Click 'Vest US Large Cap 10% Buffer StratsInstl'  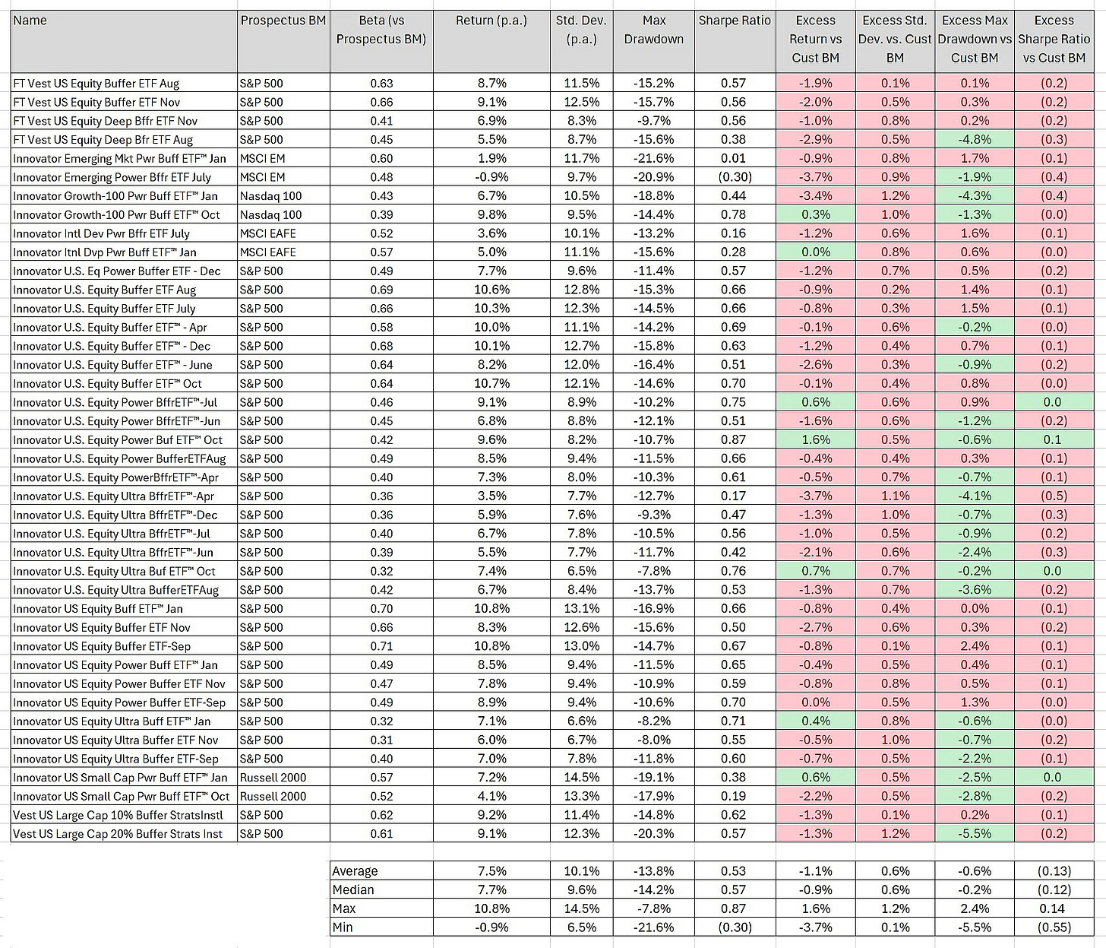coord(124,814)
